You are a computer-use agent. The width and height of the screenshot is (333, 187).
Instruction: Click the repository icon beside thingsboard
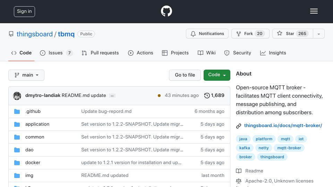click(x=11, y=34)
